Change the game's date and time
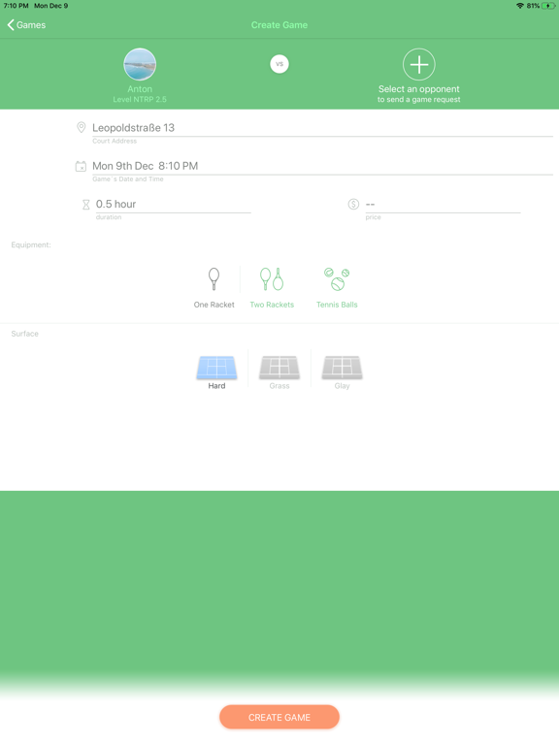 322,166
